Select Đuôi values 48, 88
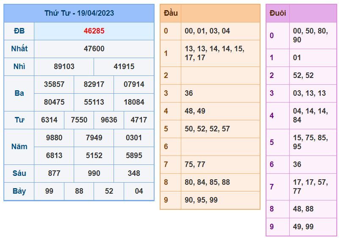This screenshot has height=239, width=341. tap(303, 209)
